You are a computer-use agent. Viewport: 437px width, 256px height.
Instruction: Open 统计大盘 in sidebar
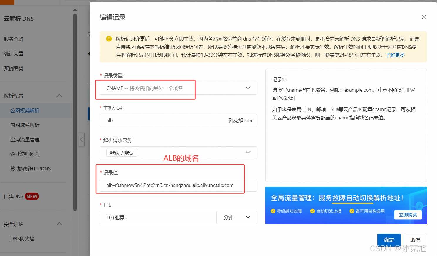(14, 53)
